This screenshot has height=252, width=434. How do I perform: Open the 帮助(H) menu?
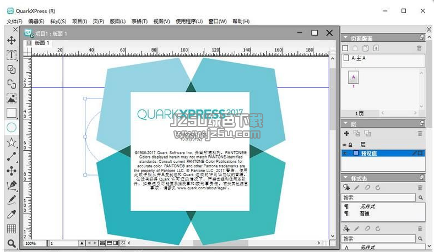(241, 21)
